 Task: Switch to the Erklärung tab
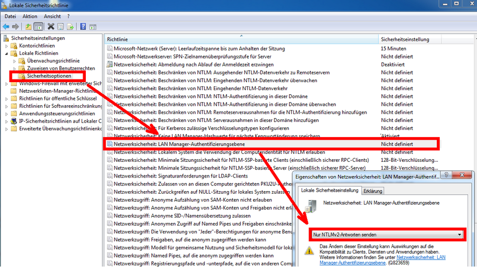click(372, 191)
